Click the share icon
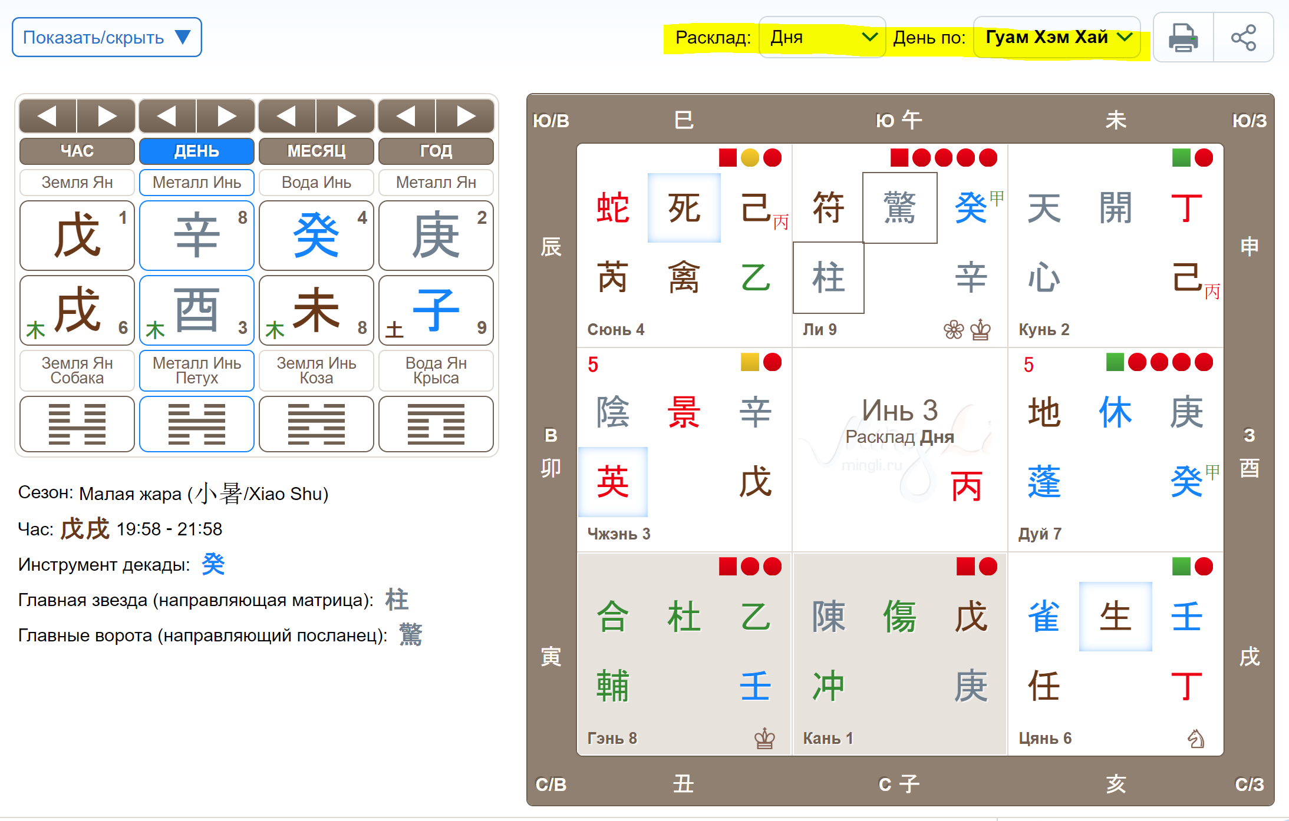The width and height of the screenshot is (1289, 821). tap(1244, 38)
